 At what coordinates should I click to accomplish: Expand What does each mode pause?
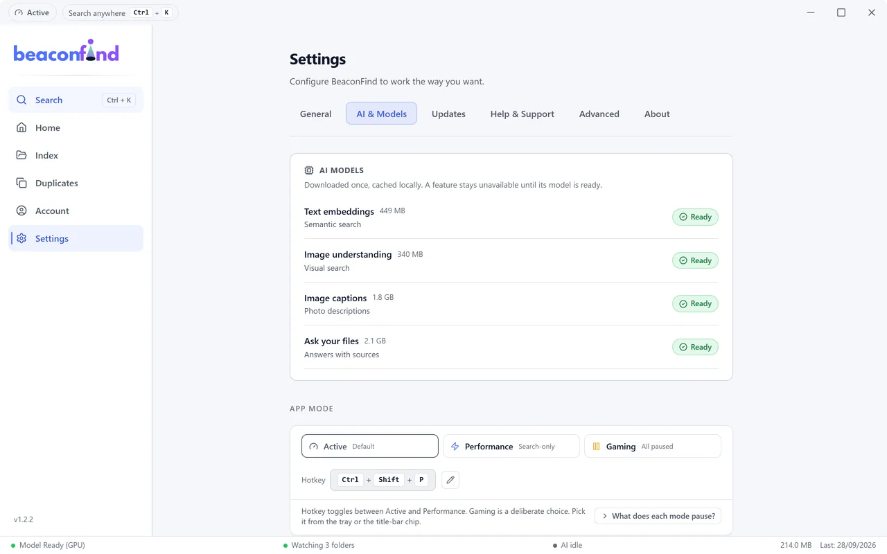click(658, 516)
